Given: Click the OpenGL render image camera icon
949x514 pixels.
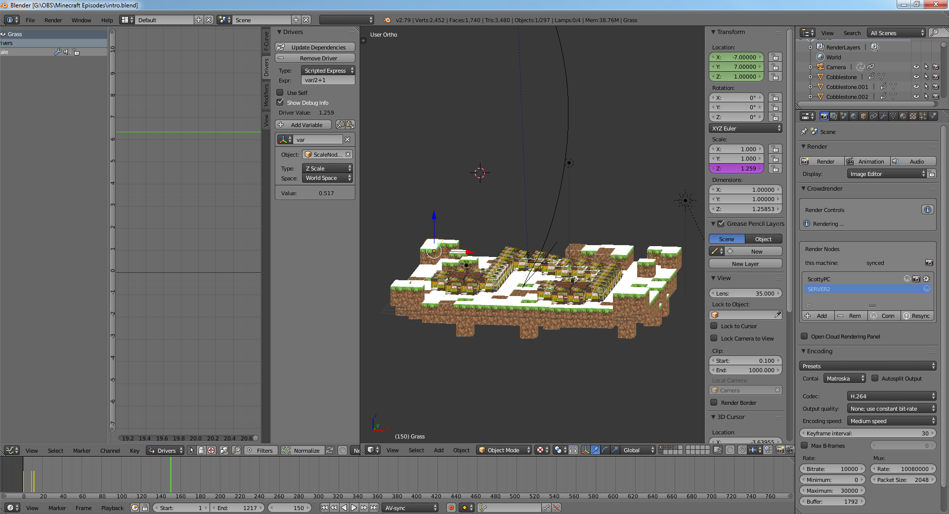Looking at the screenshot, I should (x=780, y=450).
